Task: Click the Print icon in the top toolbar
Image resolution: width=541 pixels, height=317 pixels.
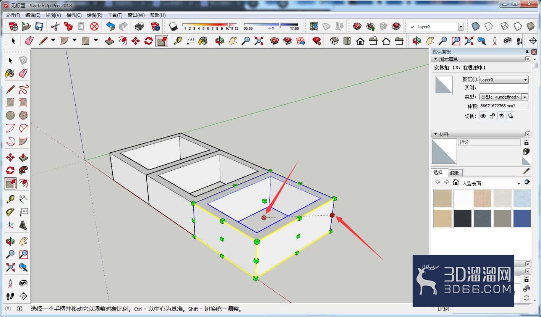Action: (139, 26)
